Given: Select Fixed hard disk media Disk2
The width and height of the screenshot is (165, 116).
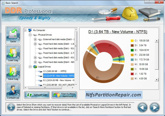Looking at the screenshot, I should coord(59,53).
